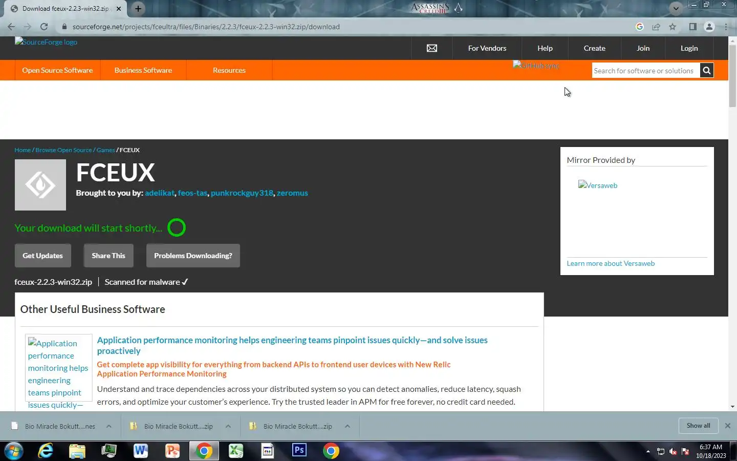
Task: Open Windows Start button
Action: point(14,451)
